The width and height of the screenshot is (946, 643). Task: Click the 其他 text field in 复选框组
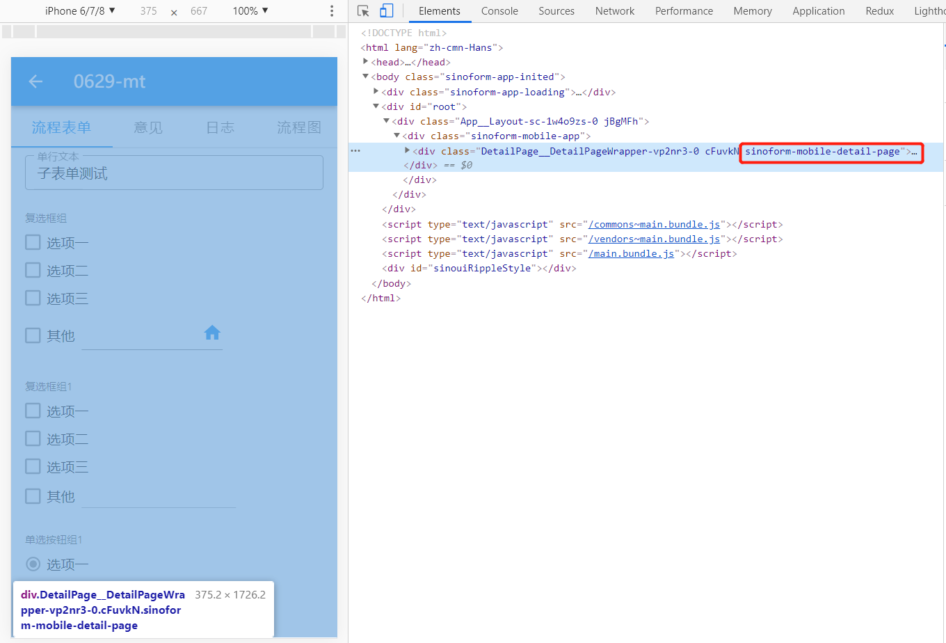[x=152, y=336]
